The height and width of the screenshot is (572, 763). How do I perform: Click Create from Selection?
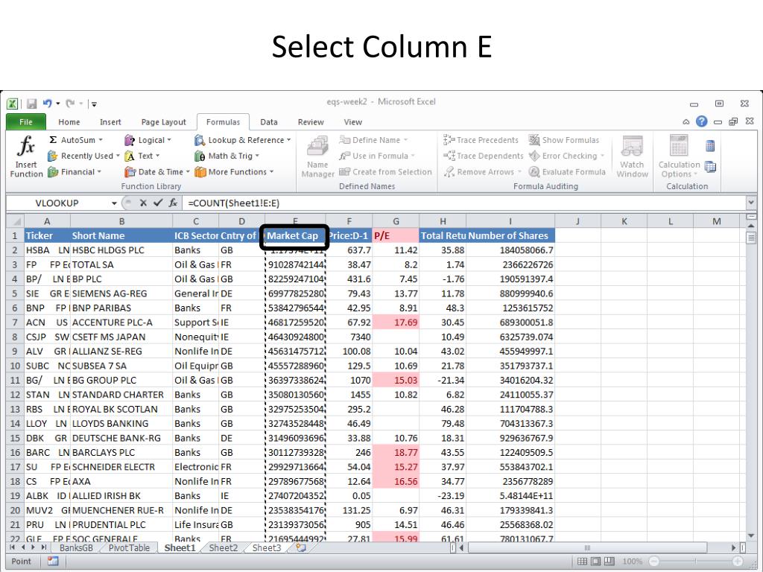click(385, 172)
